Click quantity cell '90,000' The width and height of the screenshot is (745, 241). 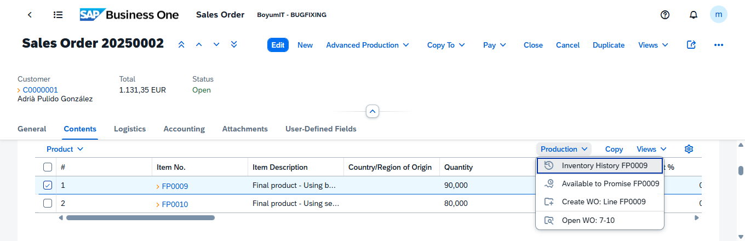[456, 186]
